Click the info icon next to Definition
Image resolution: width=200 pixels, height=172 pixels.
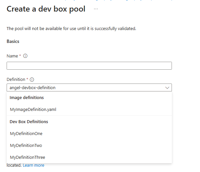coord(32,80)
